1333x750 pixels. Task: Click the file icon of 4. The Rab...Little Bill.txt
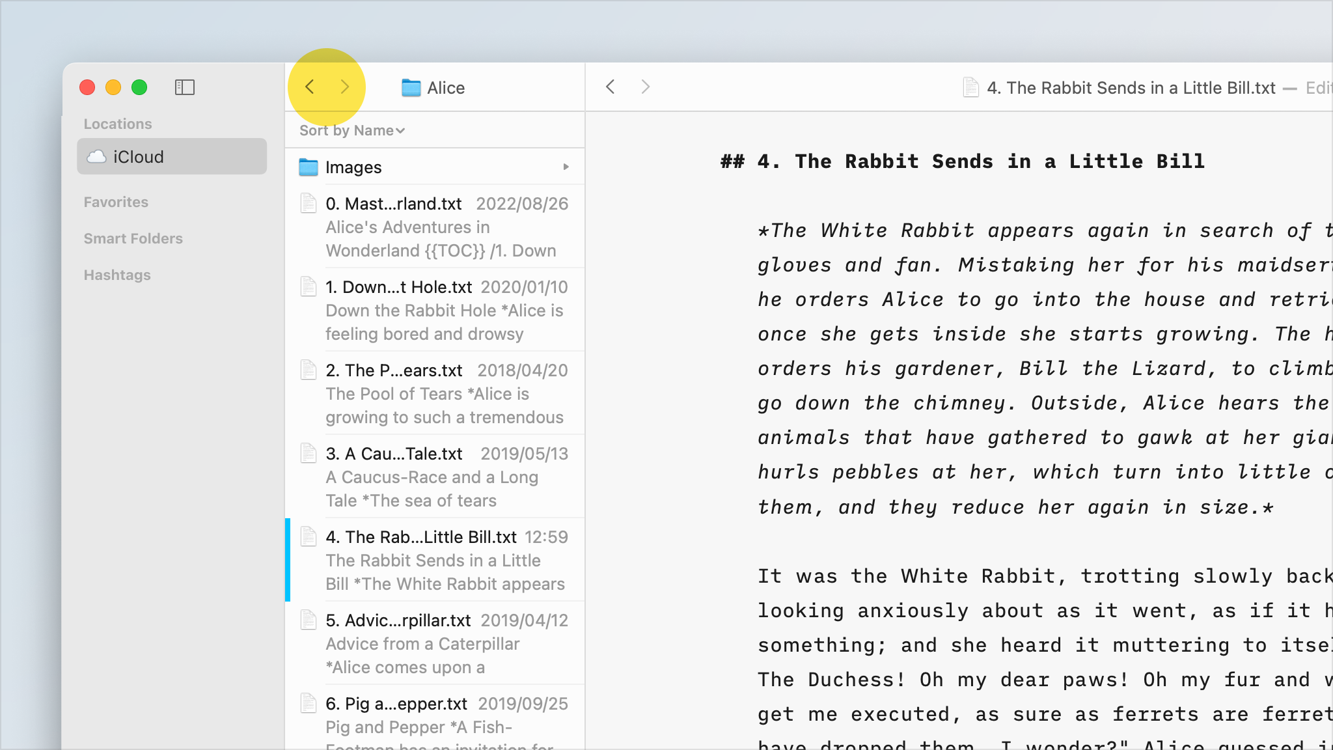pos(309,536)
